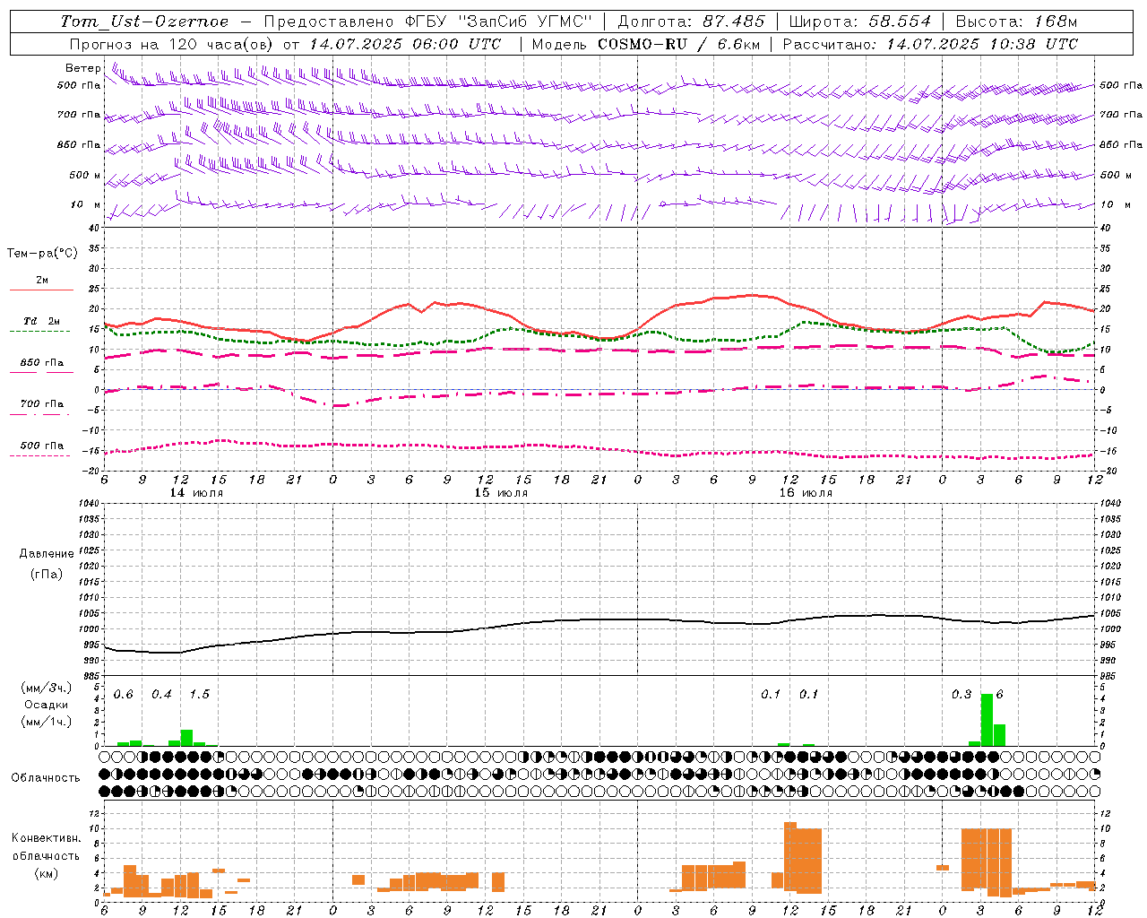Viewport: 1147px width, 918px height.
Task: Select the Осадки precipitation label
Action: point(47,705)
